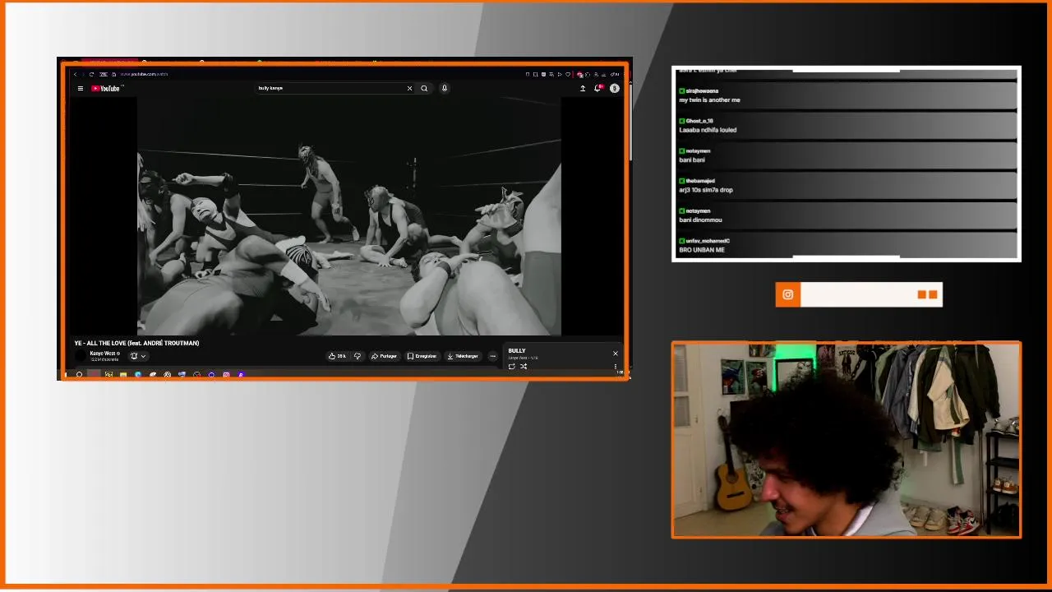The width and height of the screenshot is (1052, 592).
Task: Click chat message 'Laaaba ndhifa louled'
Action: coord(708,130)
